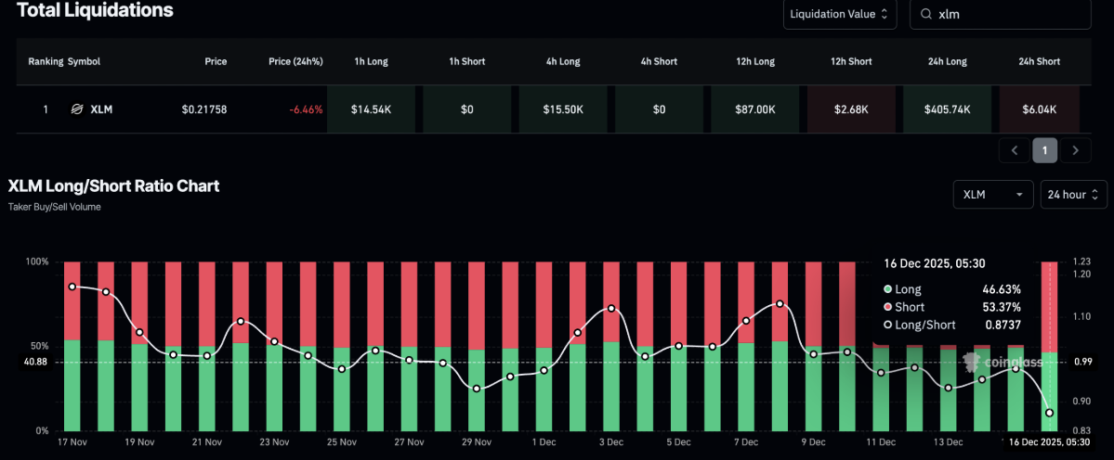Go to the next page arrow

point(1076,149)
